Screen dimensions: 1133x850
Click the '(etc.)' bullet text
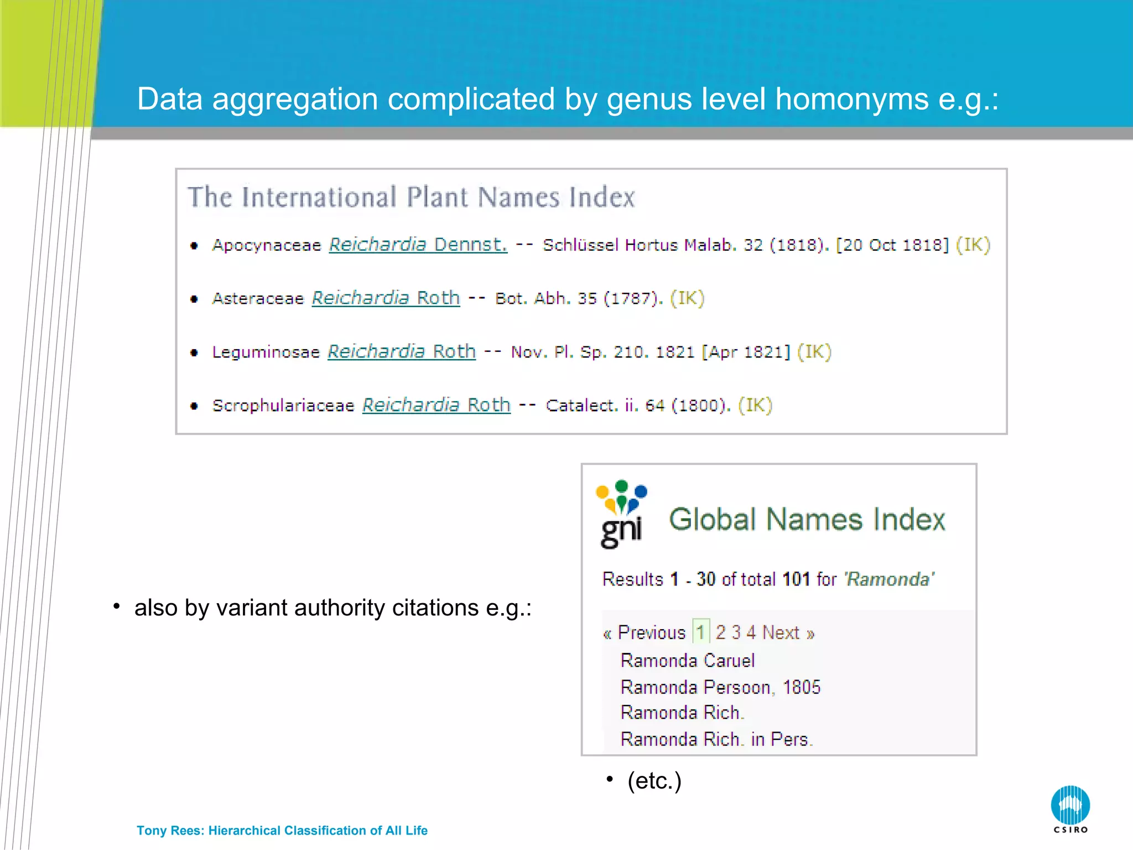(x=654, y=781)
